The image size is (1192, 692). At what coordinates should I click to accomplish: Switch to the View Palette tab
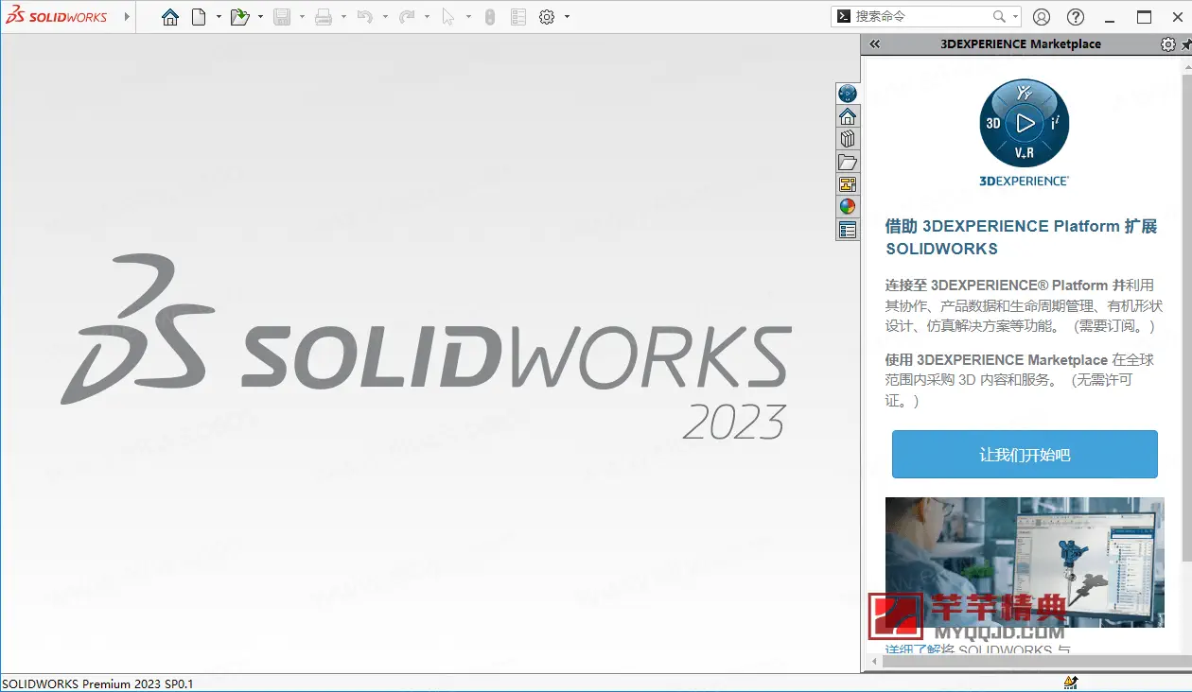click(x=848, y=184)
